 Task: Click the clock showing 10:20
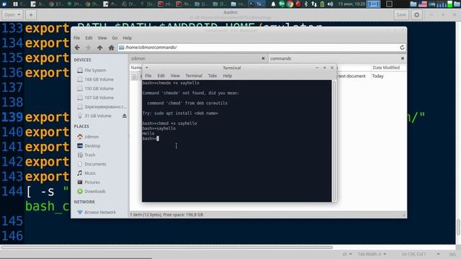(352, 4)
